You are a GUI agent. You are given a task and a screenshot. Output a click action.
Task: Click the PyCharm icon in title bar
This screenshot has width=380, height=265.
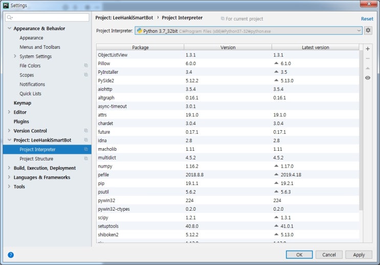pos(6,5)
